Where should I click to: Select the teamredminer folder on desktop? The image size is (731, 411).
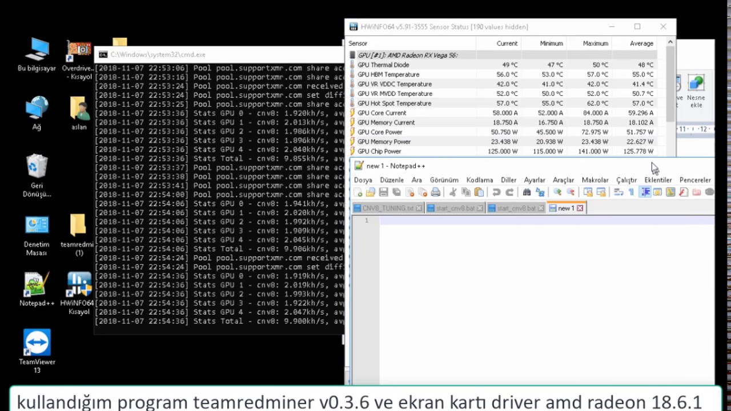[78, 235]
